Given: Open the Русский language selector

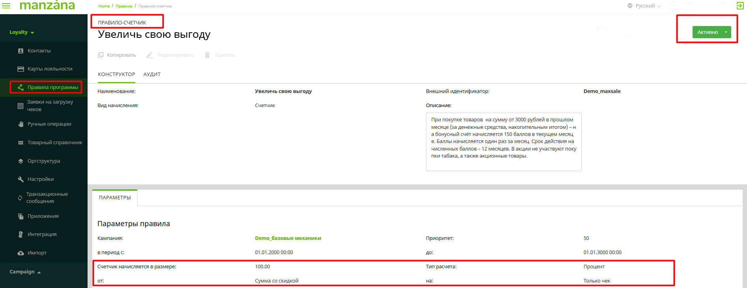Looking at the screenshot, I should (644, 6).
